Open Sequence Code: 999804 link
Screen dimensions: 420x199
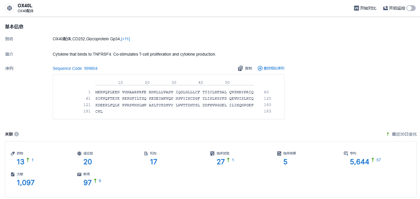click(x=75, y=68)
